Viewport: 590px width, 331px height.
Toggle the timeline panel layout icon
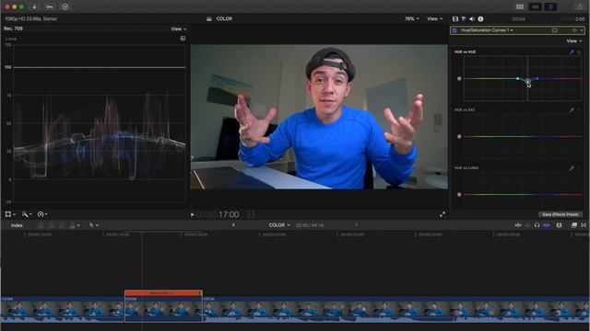536,6
